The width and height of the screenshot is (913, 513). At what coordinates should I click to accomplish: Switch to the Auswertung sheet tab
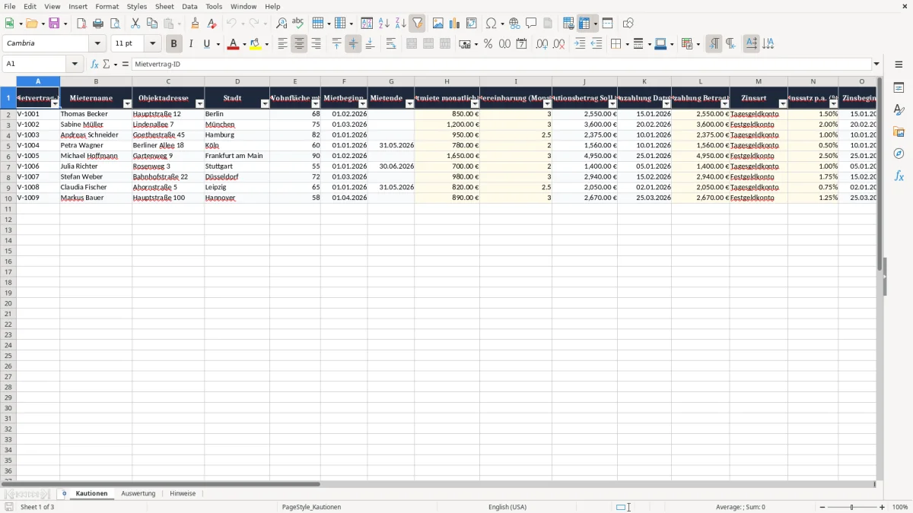(138, 493)
